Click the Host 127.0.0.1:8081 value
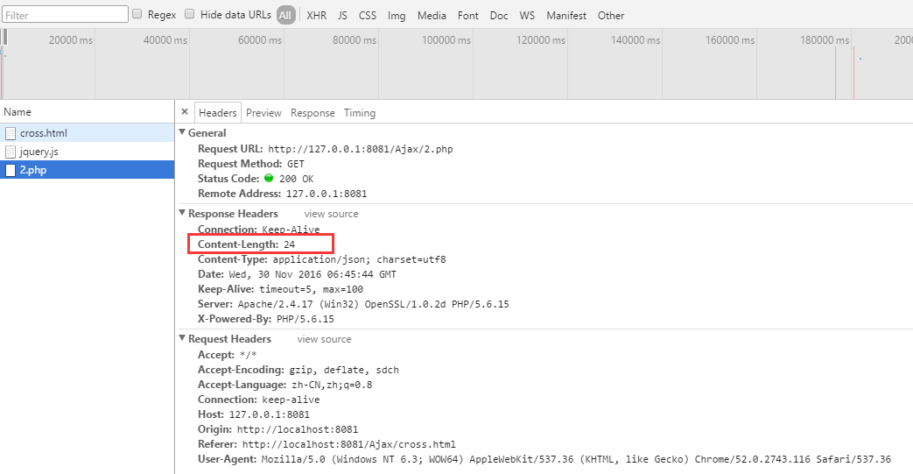 pos(269,415)
